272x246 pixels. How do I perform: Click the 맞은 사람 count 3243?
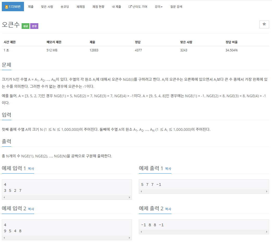[x=184, y=50]
